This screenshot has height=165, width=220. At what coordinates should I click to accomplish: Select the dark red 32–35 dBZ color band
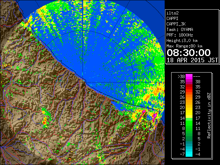189,87
